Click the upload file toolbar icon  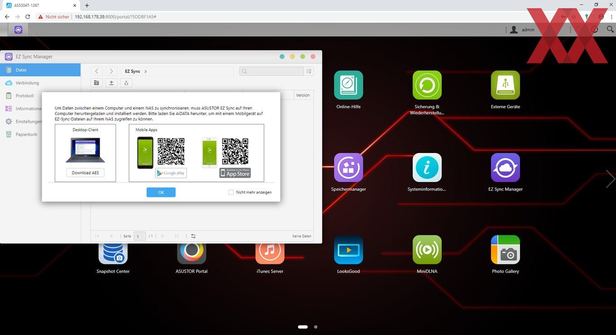111,83
